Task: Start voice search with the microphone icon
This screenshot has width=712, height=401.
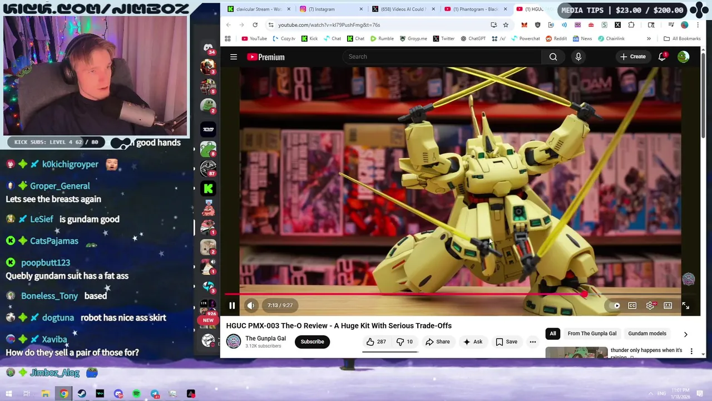Action: pos(578,57)
